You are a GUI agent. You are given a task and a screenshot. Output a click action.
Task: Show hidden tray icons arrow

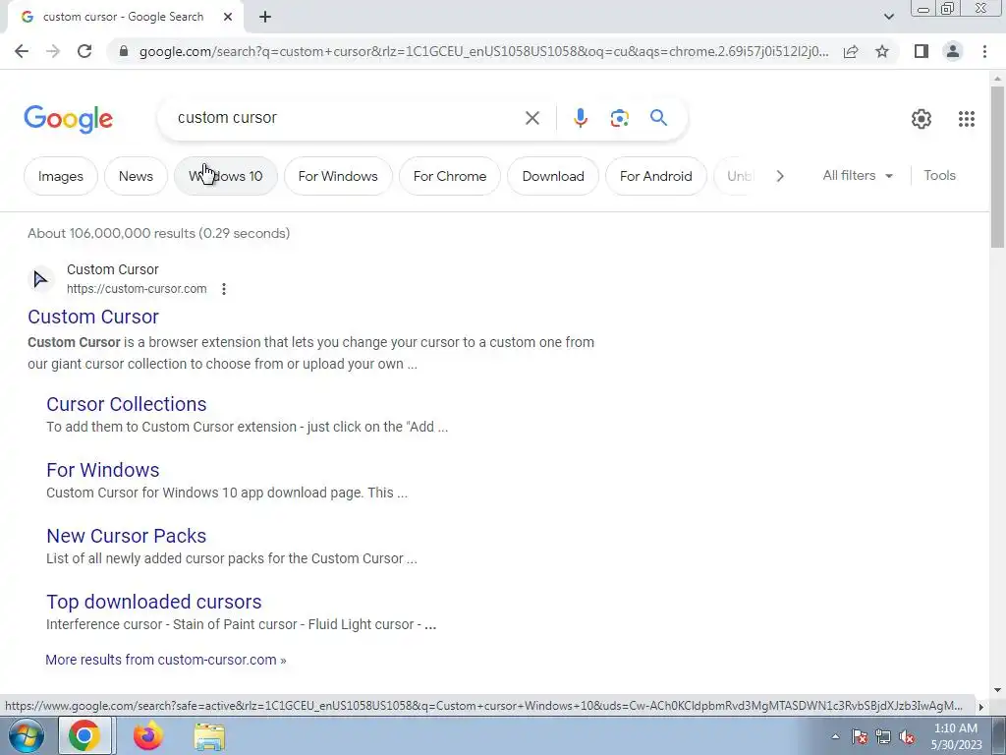835,736
